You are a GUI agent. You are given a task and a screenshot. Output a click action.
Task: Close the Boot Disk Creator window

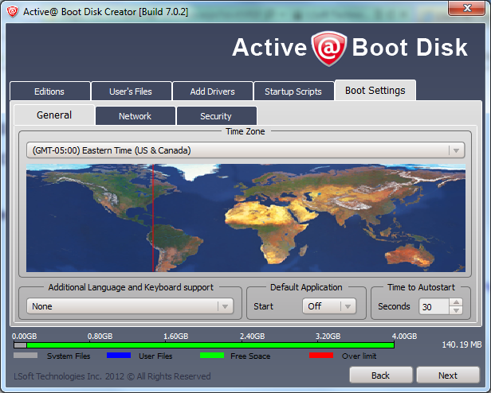point(467,8)
